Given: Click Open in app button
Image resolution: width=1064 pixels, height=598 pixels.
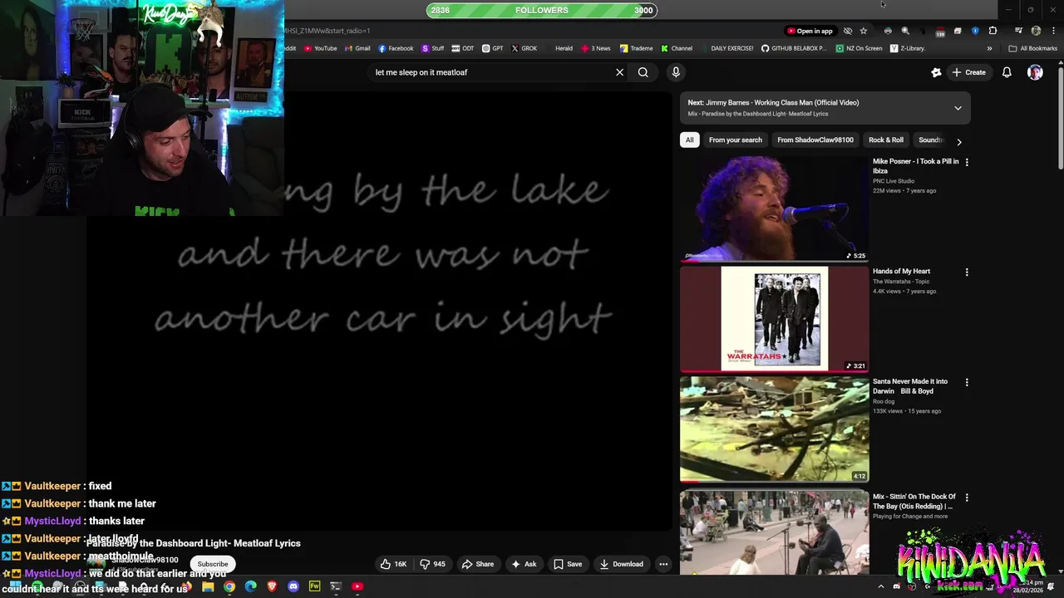Looking at the screenshot, I should 810,31.
